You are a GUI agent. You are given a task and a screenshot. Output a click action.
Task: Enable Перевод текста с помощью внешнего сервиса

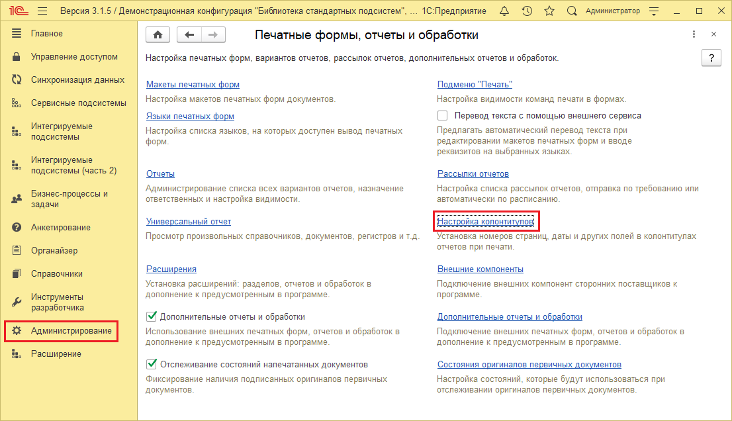point(442,115)
